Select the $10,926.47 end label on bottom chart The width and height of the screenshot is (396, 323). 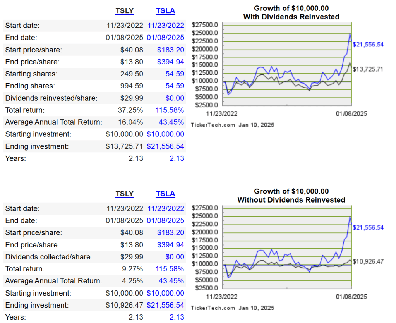[x=368, y=261]
